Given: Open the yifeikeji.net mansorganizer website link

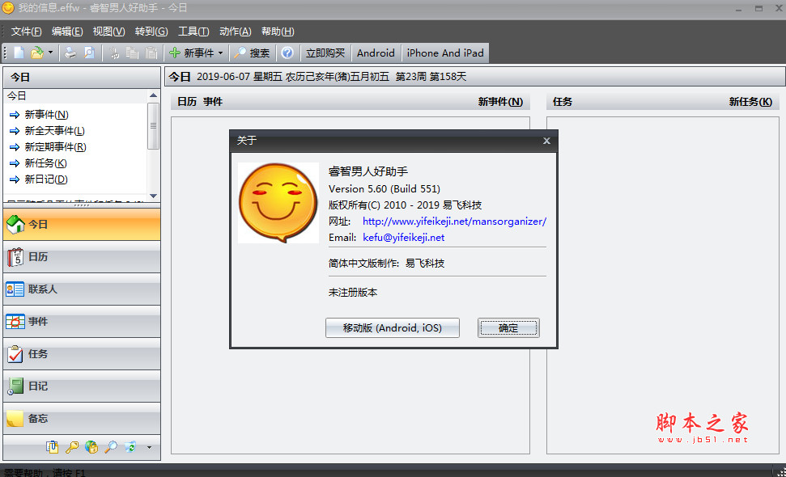Looking at the screenshot, I should [454, 222].
